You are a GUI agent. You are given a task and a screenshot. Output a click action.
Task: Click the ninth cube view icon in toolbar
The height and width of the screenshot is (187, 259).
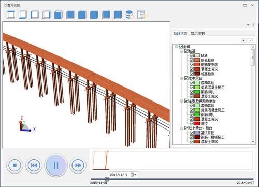pos(106,15)
